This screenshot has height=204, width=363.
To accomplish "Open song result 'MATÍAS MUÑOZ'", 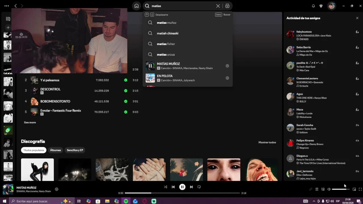I will 187,66.
